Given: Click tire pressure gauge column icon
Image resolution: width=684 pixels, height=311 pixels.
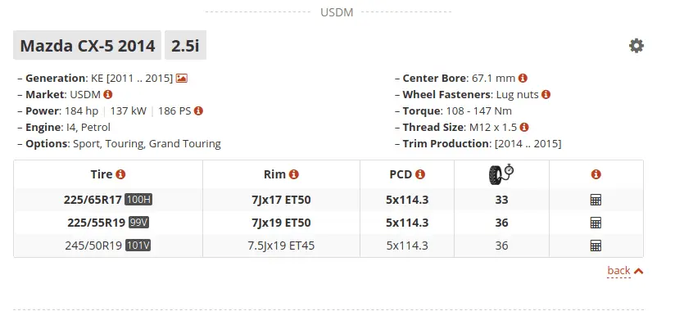Looking at the screenshot, I should pos(501,174).
